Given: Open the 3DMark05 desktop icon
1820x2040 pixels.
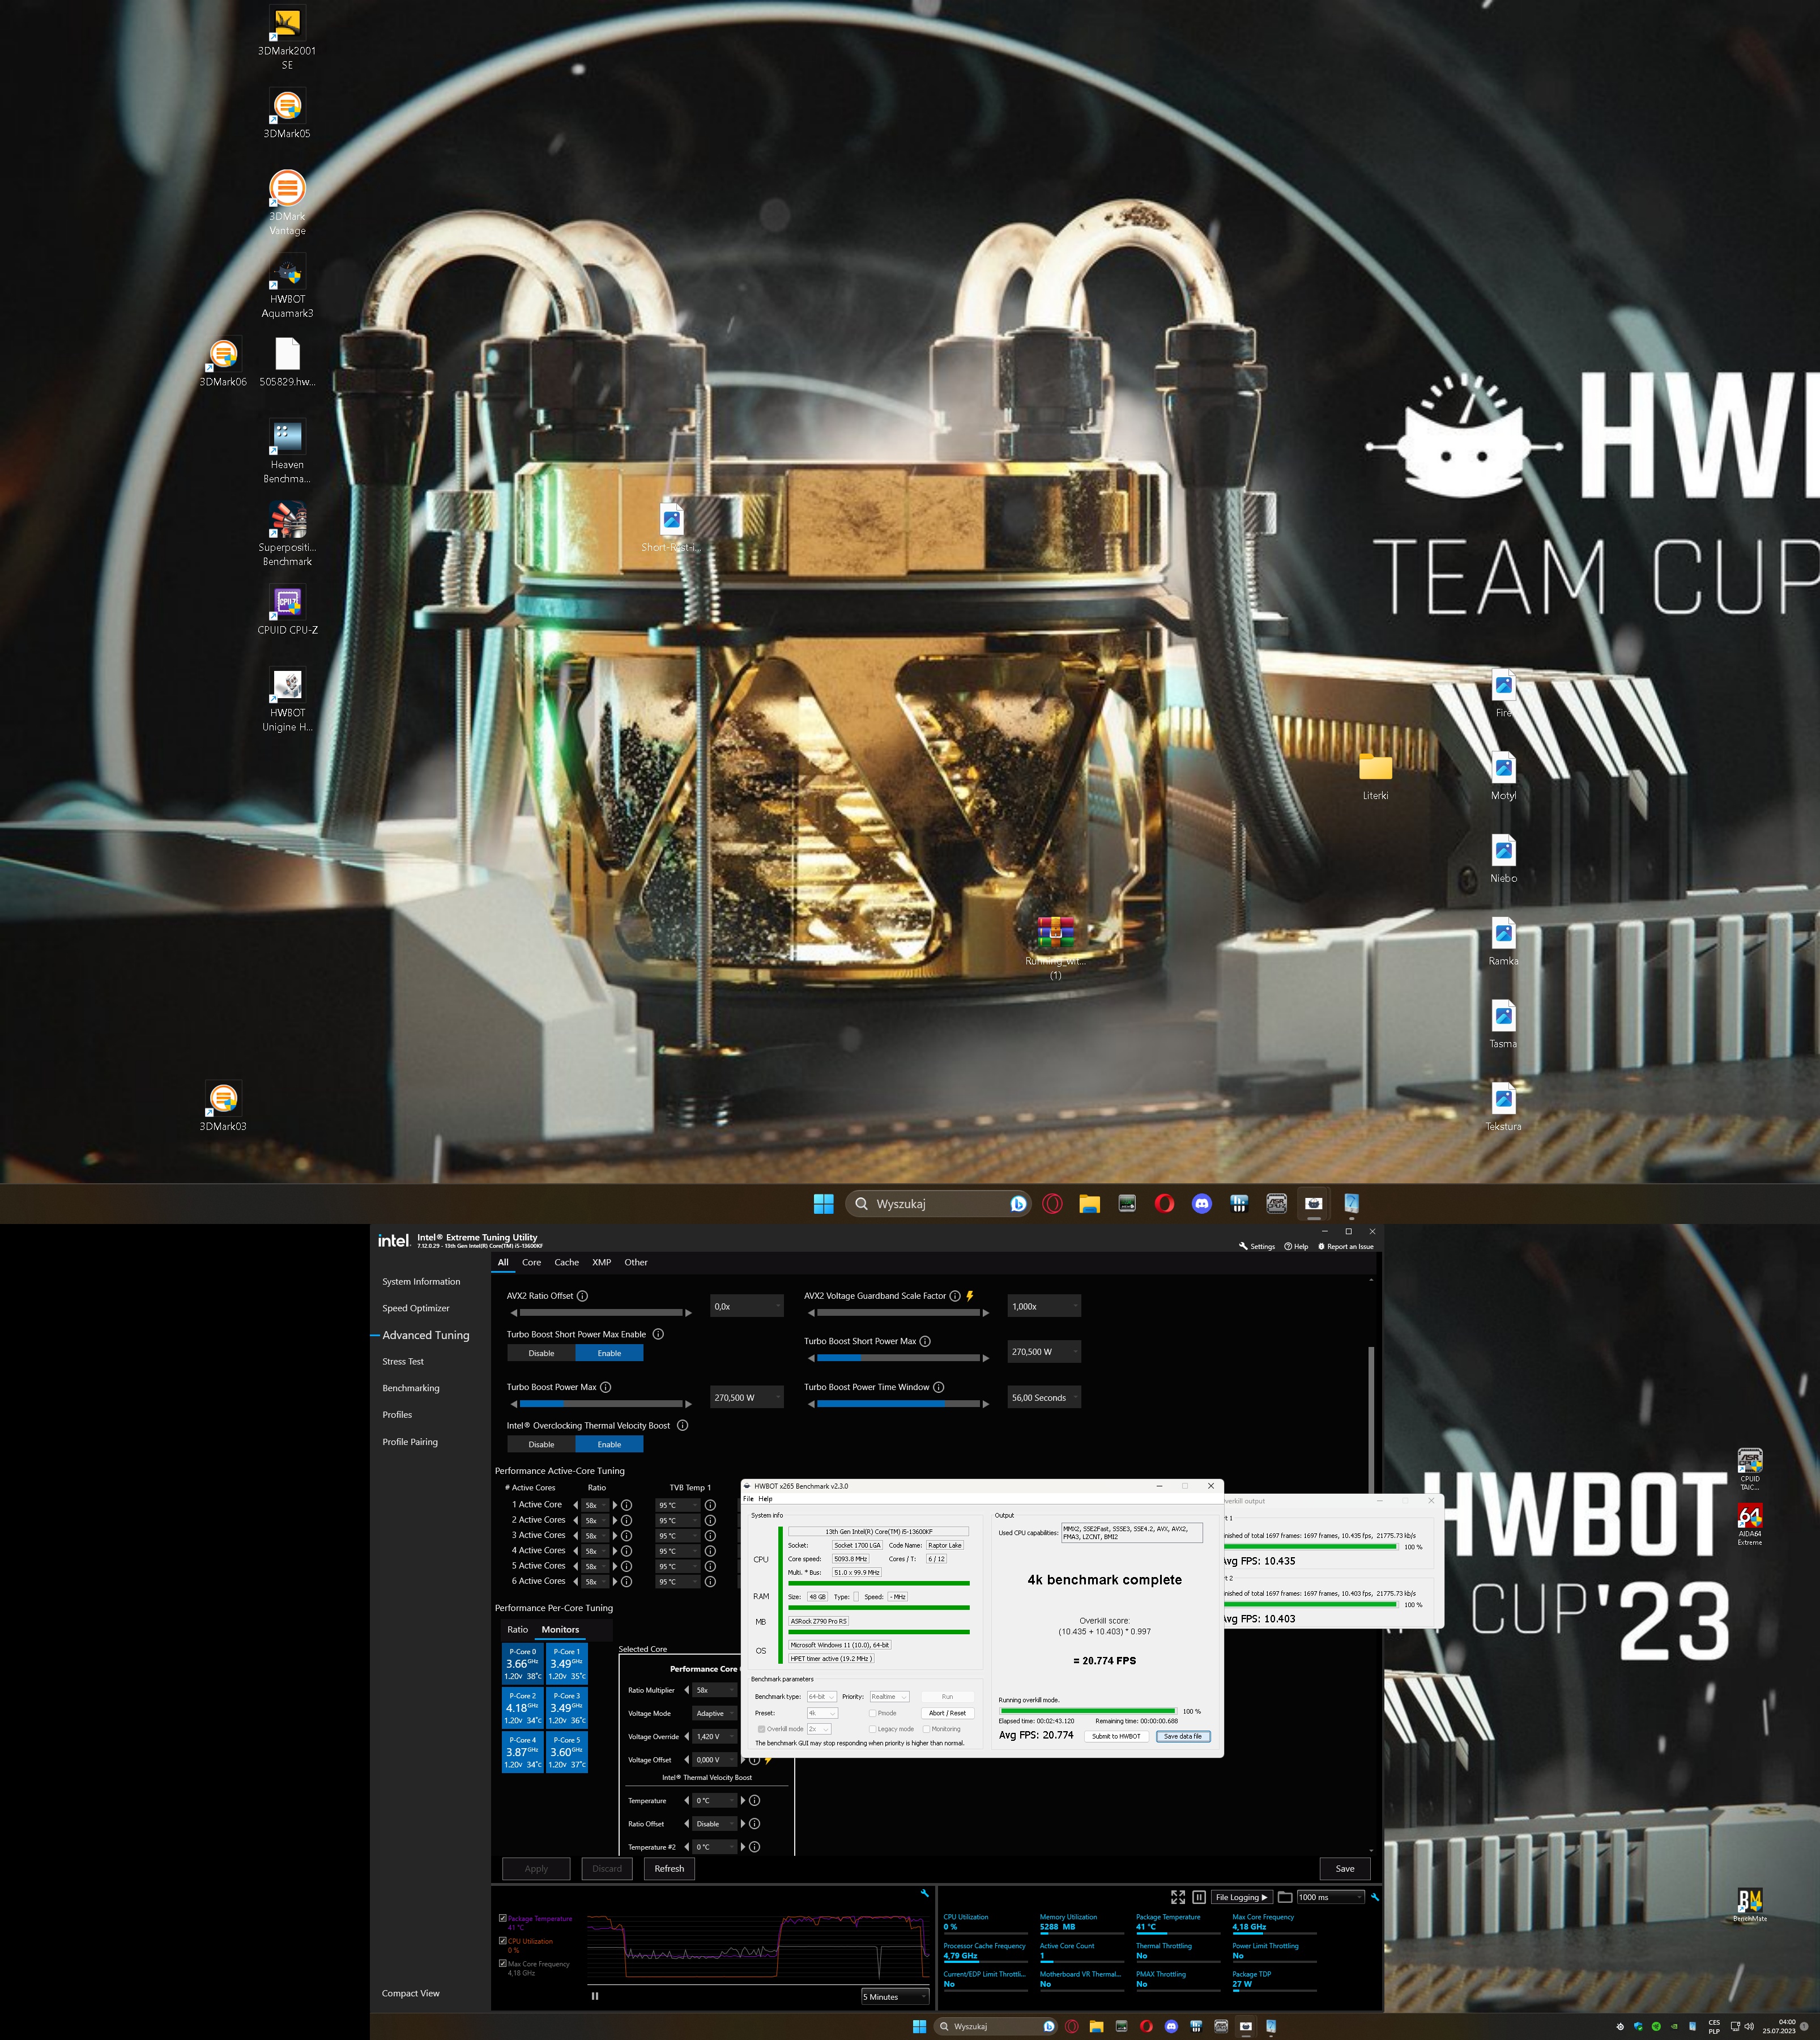Looking at the screenshot, I should tap(287, 114).
